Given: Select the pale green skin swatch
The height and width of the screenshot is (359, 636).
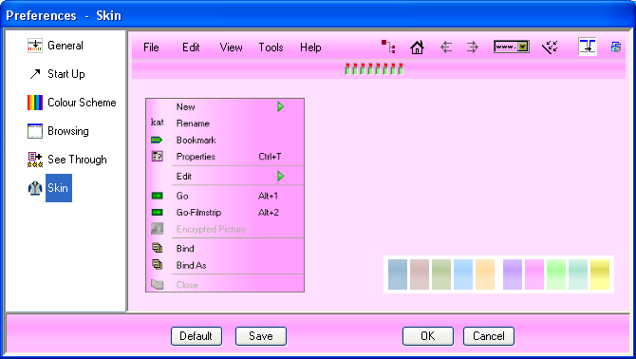Looking at the screenshot, I should tap(556, 274).
